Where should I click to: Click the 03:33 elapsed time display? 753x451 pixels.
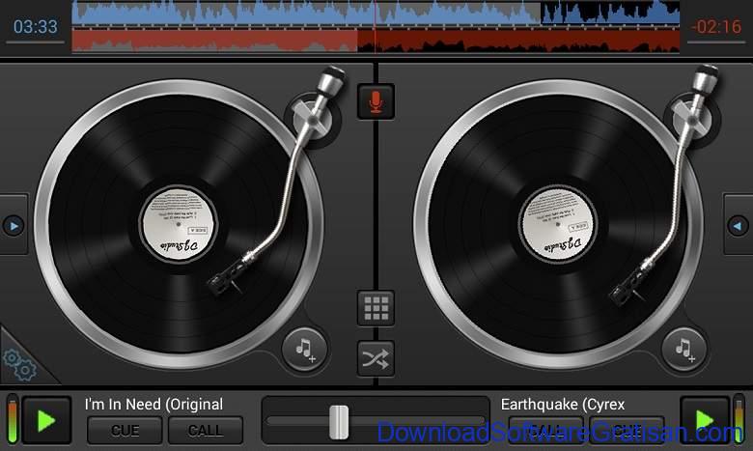click(35, 26)
